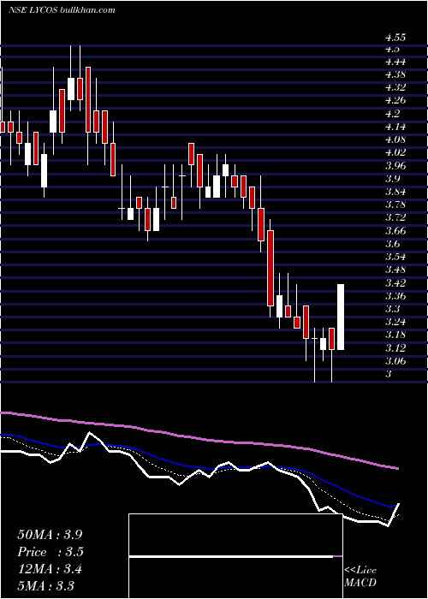Click the 4.14 price axis label
This screenshot has width=428, height=599.
pyautogui.click(x=395, y=127)
